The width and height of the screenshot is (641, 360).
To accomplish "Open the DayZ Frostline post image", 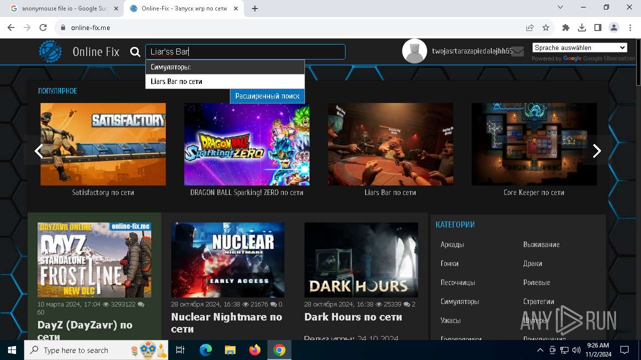I will [x=94, y=260].
